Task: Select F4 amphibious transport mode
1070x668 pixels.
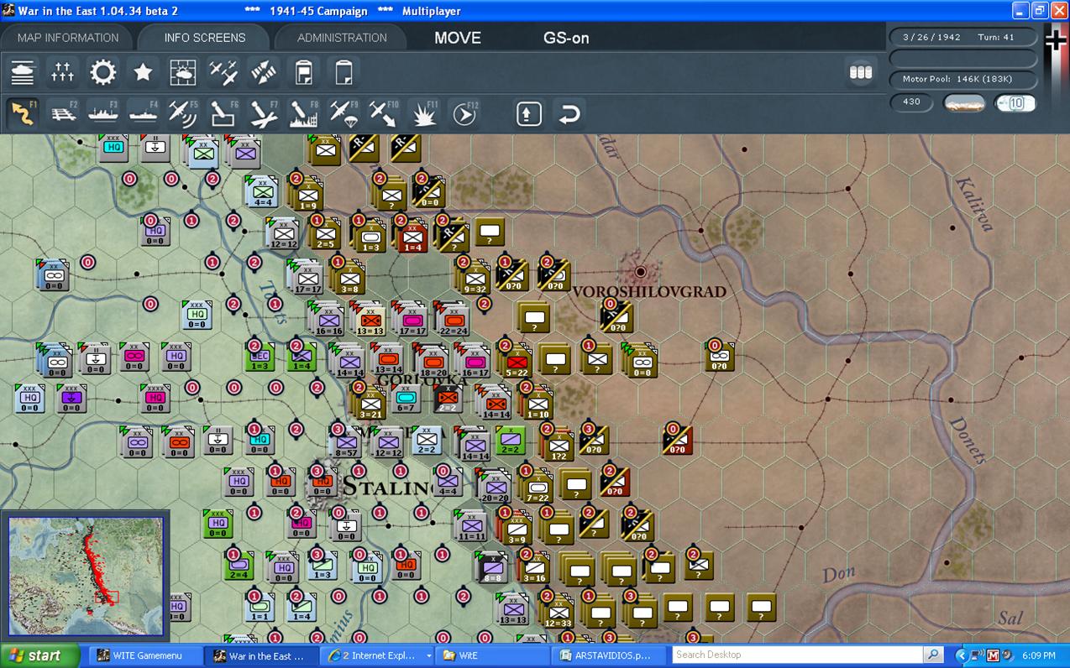Action: click(x=143, y=113)
